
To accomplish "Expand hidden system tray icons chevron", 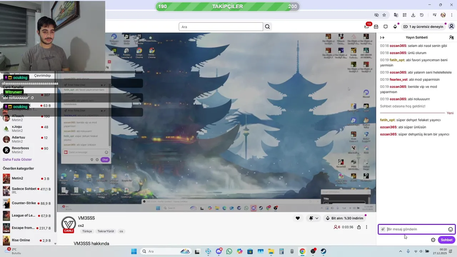I will [x=401, y=251].
